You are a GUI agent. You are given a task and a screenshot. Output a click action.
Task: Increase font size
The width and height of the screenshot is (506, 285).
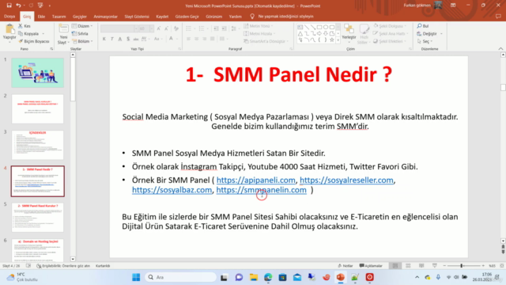tap(159, 28)
